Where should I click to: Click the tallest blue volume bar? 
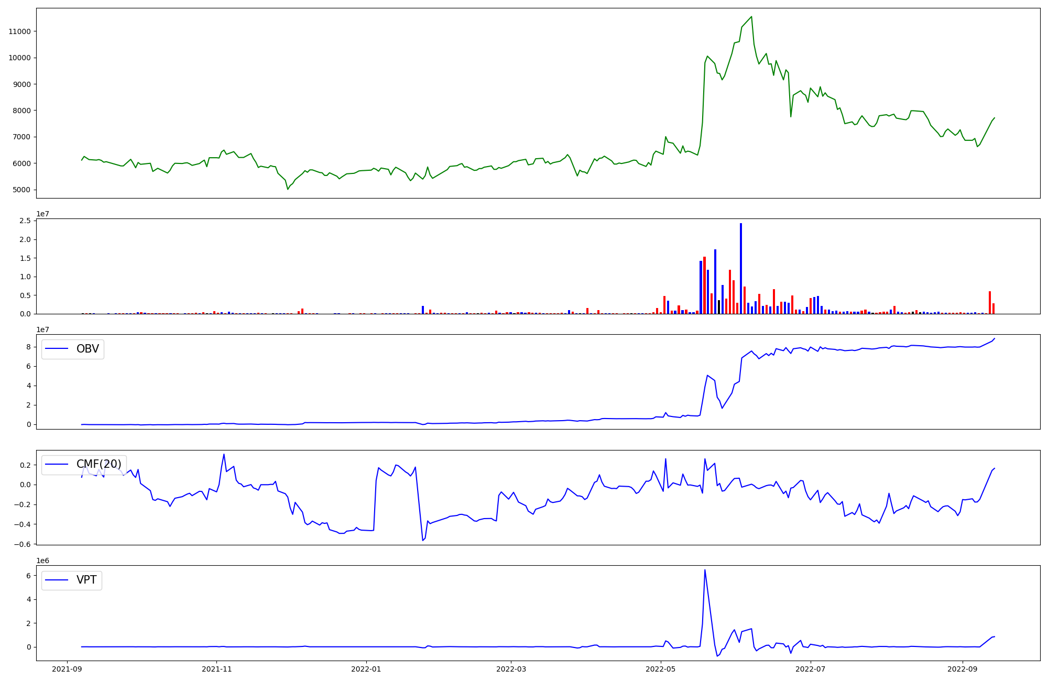coord(740,268)
